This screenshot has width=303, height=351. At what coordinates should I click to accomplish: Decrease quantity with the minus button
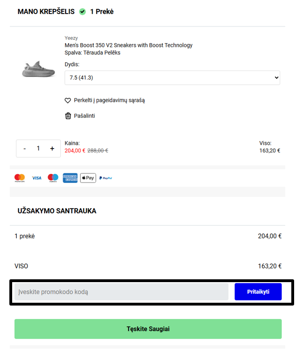point(24,149)
